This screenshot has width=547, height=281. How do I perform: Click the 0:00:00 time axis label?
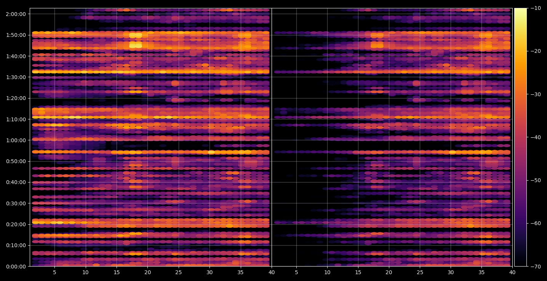click(x=15, y=266)
